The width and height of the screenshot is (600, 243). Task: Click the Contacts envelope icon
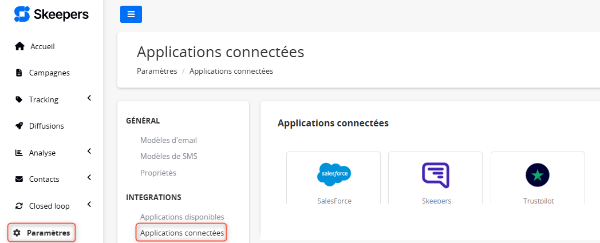coord(19,179)
